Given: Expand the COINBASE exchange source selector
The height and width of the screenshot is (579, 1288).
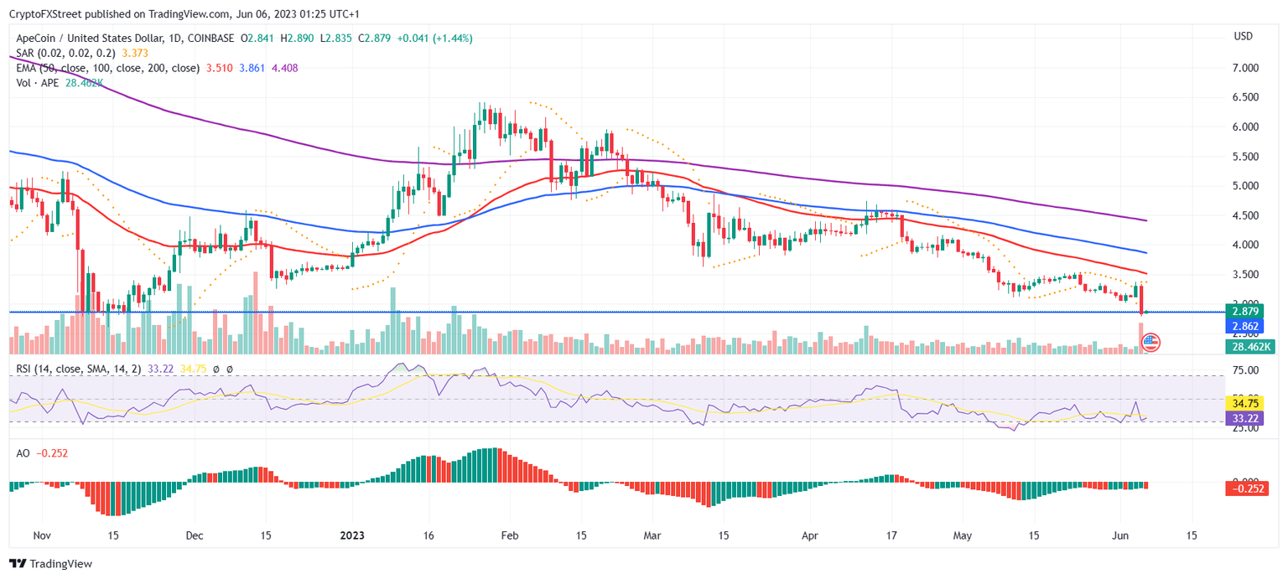Looking at the screenshot, I should tap(210, 38).
